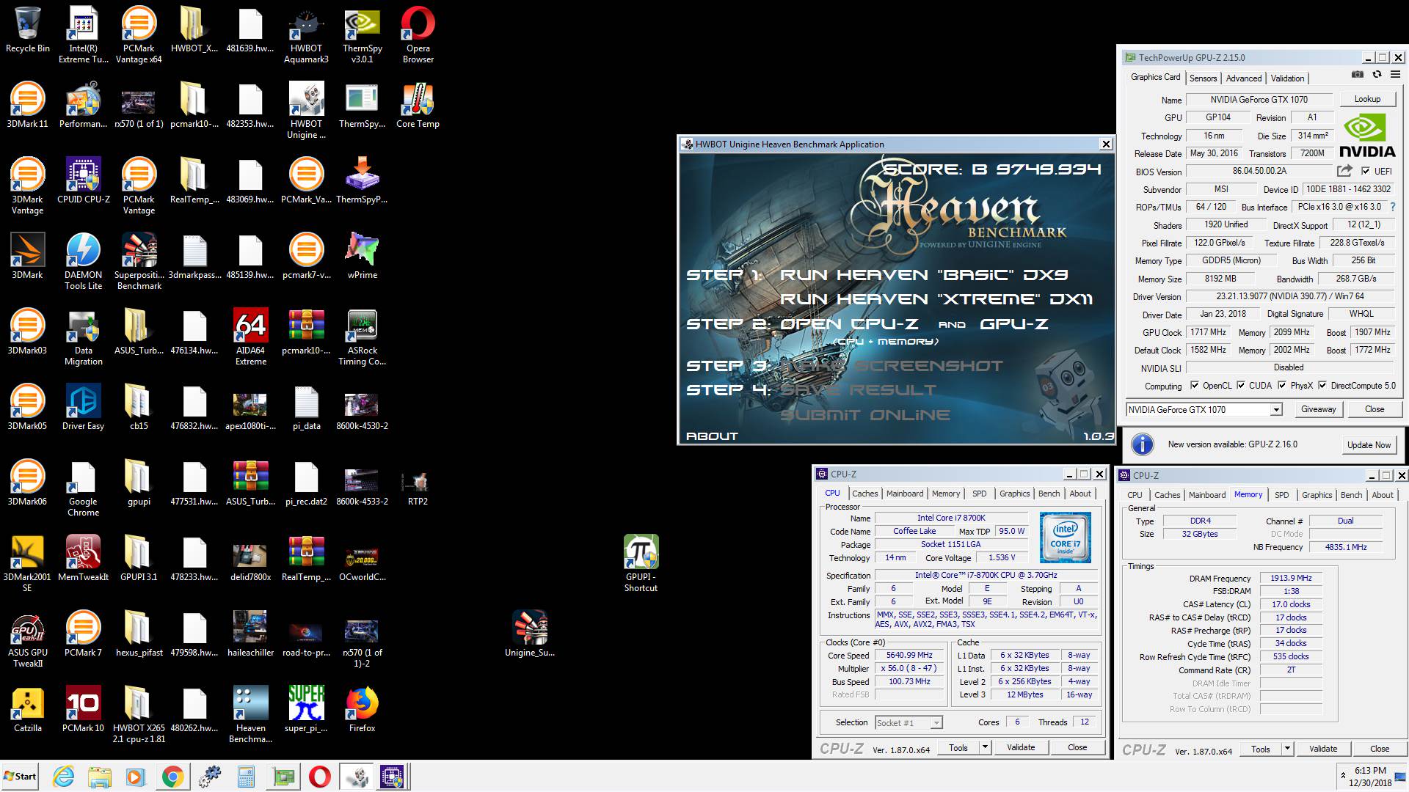Click GPU-Z refresh icon

(1377, 75)
